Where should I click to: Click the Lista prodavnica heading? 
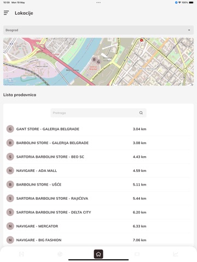pos(20,95)
